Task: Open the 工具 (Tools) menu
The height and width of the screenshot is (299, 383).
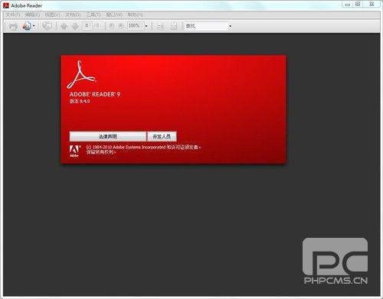Action: click(93, 15)
